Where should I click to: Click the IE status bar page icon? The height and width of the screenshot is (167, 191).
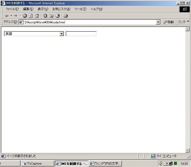pos(3,156)
